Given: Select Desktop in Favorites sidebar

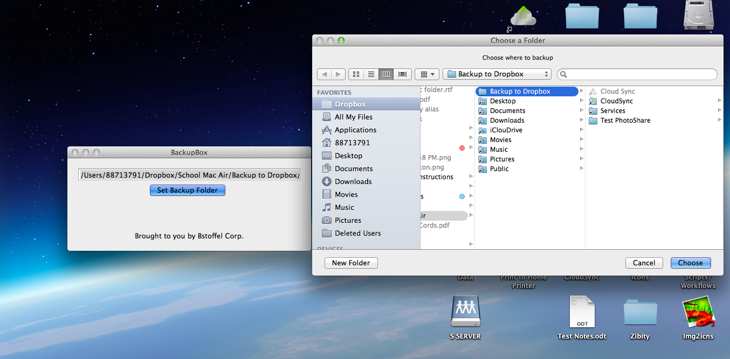Looking at the screenshot, I should point(366,156).
